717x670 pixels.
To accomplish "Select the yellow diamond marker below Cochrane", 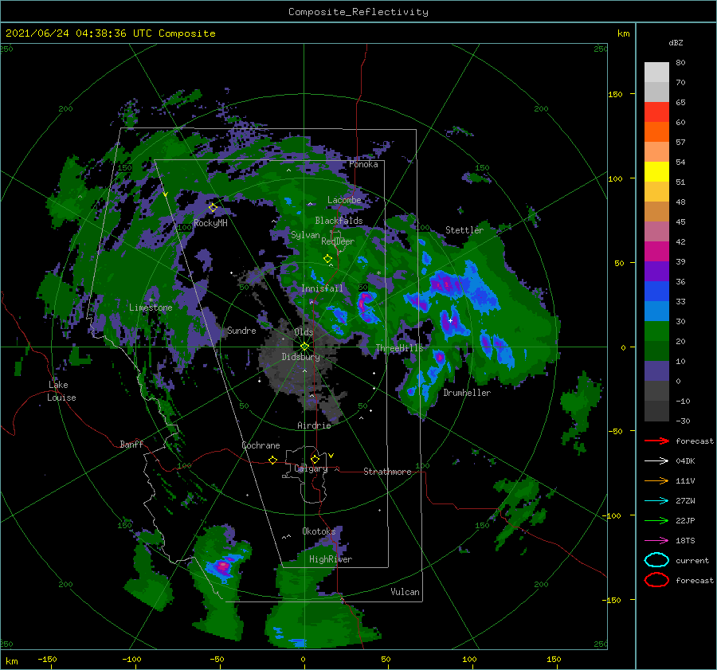I will [272, 460].
